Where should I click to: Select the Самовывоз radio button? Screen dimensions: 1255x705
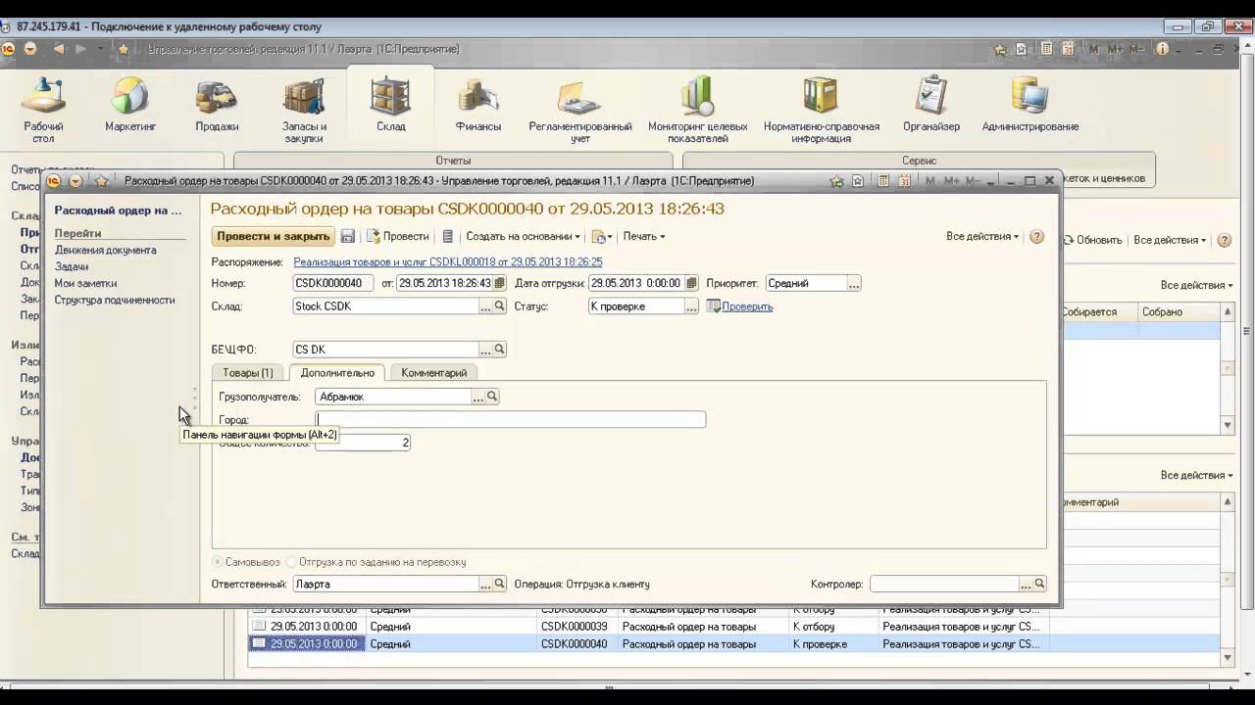point(219,562)
